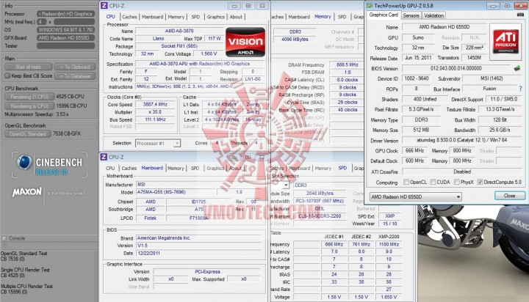Click the Multiprocessor Speedup 3.53 x text

pyautogui.click(x=37, y=114)
